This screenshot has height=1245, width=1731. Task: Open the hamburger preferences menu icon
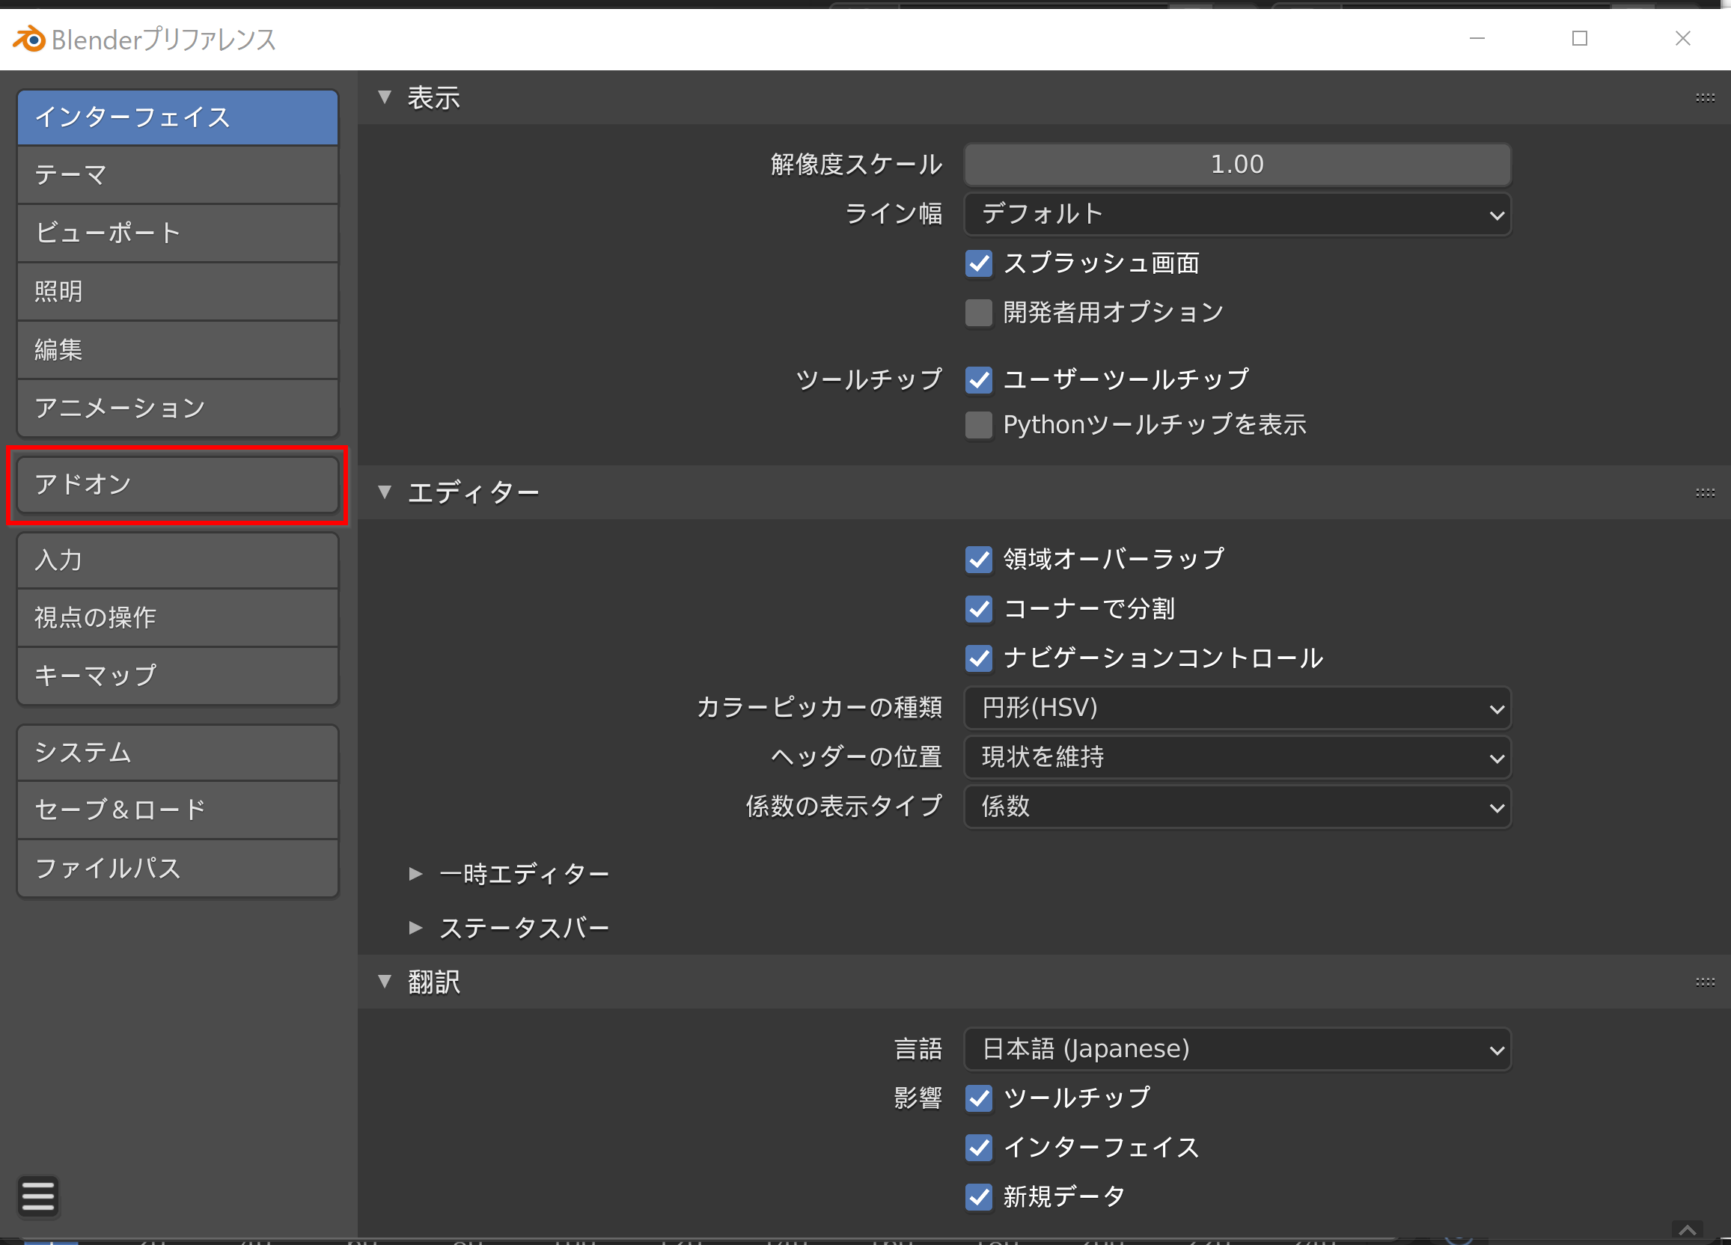point(38,1196)
